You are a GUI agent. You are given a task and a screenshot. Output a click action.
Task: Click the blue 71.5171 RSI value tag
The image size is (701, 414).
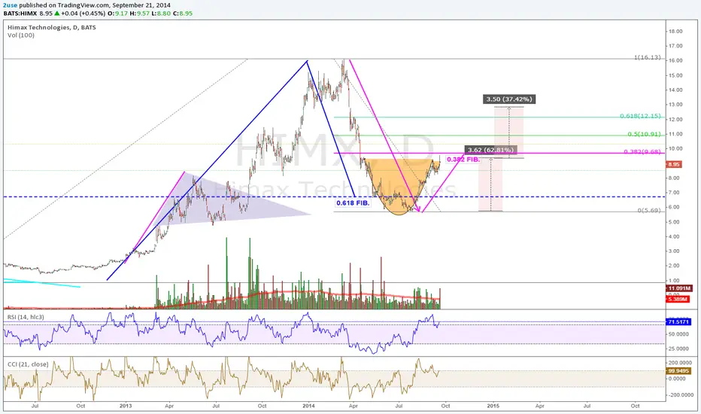tap(678, 322)
